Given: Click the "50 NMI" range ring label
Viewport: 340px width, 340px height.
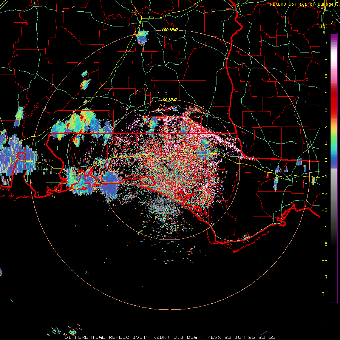Looking at the screenshot, I should click(x=170, y=100).
